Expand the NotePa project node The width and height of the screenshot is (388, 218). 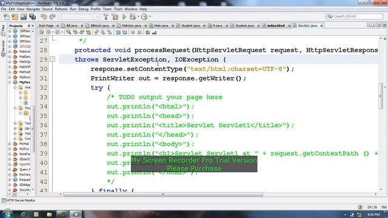pos(10,154)
